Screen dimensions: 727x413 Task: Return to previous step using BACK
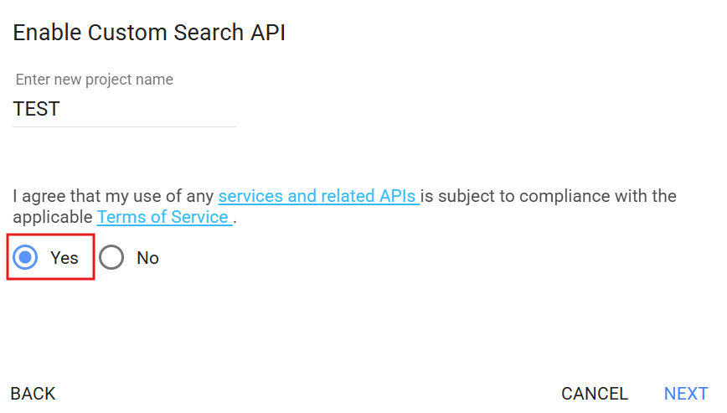pyautogui.click(x=33, y=394)
